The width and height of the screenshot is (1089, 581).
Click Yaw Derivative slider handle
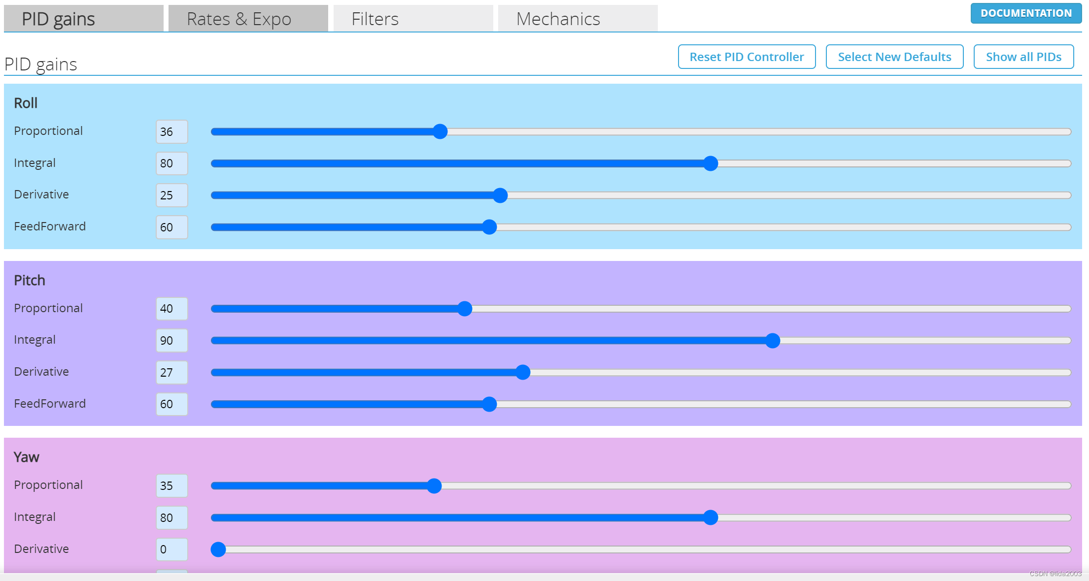(x=218, y=549)
